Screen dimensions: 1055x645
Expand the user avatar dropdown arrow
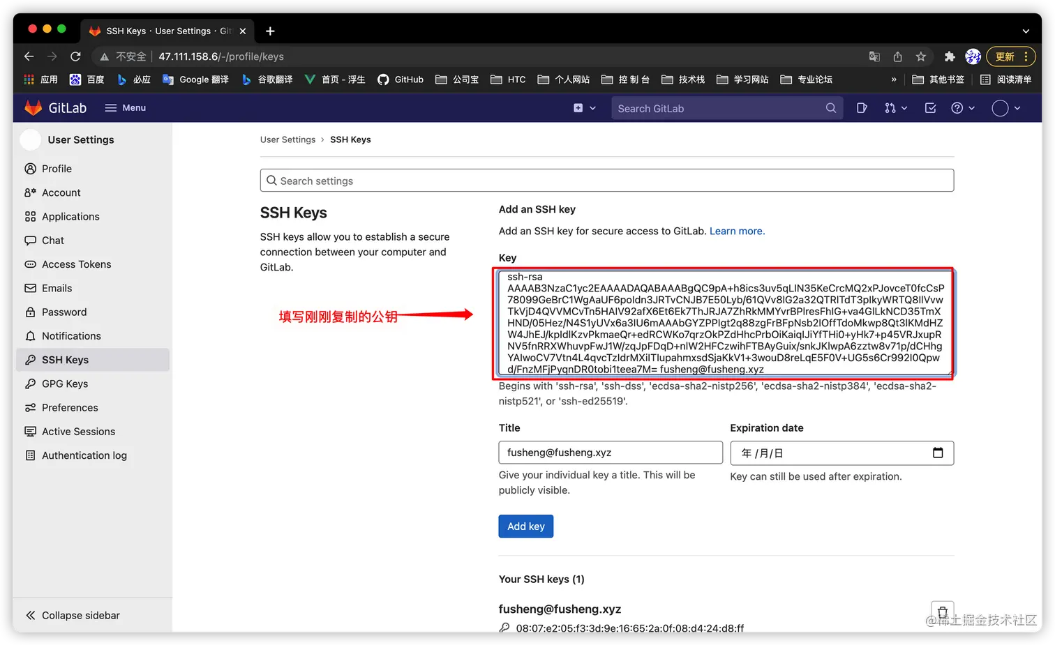tap(1017, 108)
